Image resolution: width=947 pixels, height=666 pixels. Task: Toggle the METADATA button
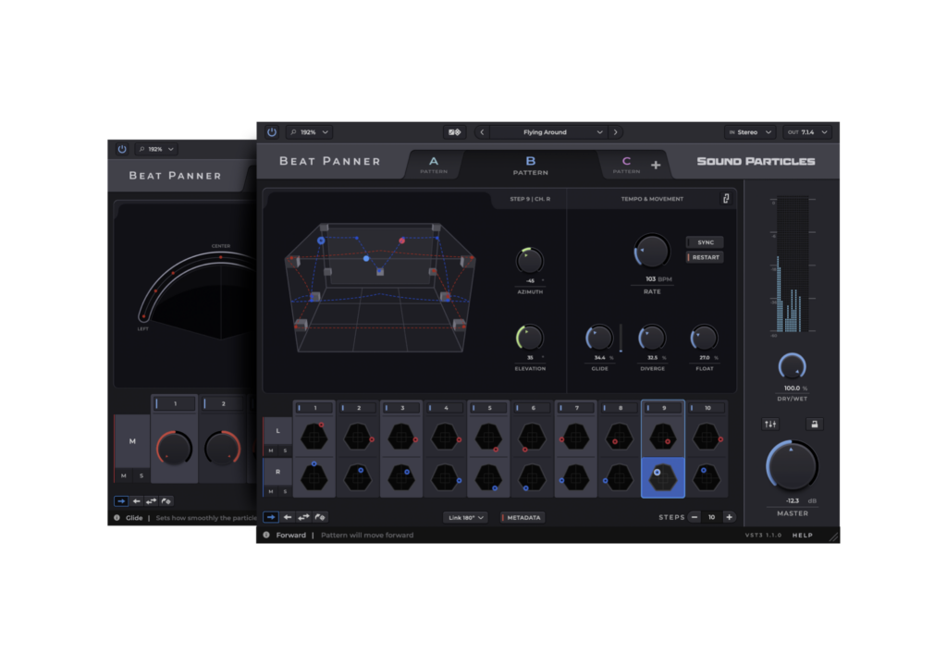pos(523,518)
